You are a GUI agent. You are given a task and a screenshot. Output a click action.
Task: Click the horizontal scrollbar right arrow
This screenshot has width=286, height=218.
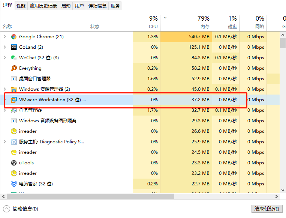pos(277,197)
